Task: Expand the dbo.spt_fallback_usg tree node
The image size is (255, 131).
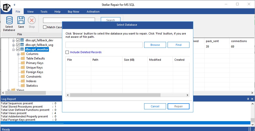Action: [x=14, y=45]
